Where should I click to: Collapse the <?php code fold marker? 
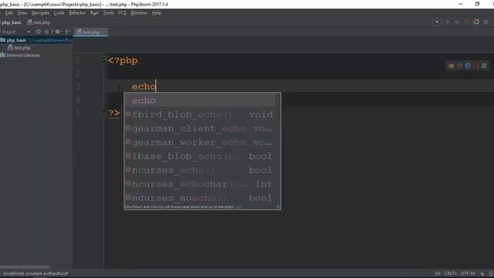click(x=103, y=59)
